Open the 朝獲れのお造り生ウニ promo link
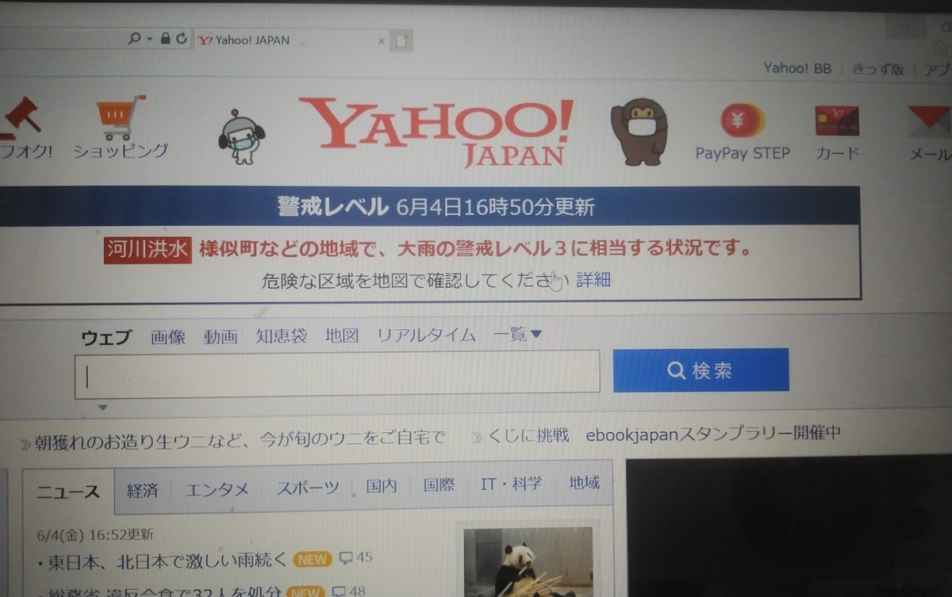Viewport: 952px width, 597px height. (240, 438)
